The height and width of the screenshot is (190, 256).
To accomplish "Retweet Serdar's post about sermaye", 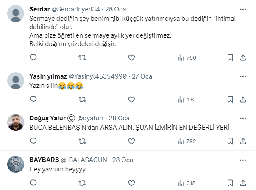I will [83, 57].
